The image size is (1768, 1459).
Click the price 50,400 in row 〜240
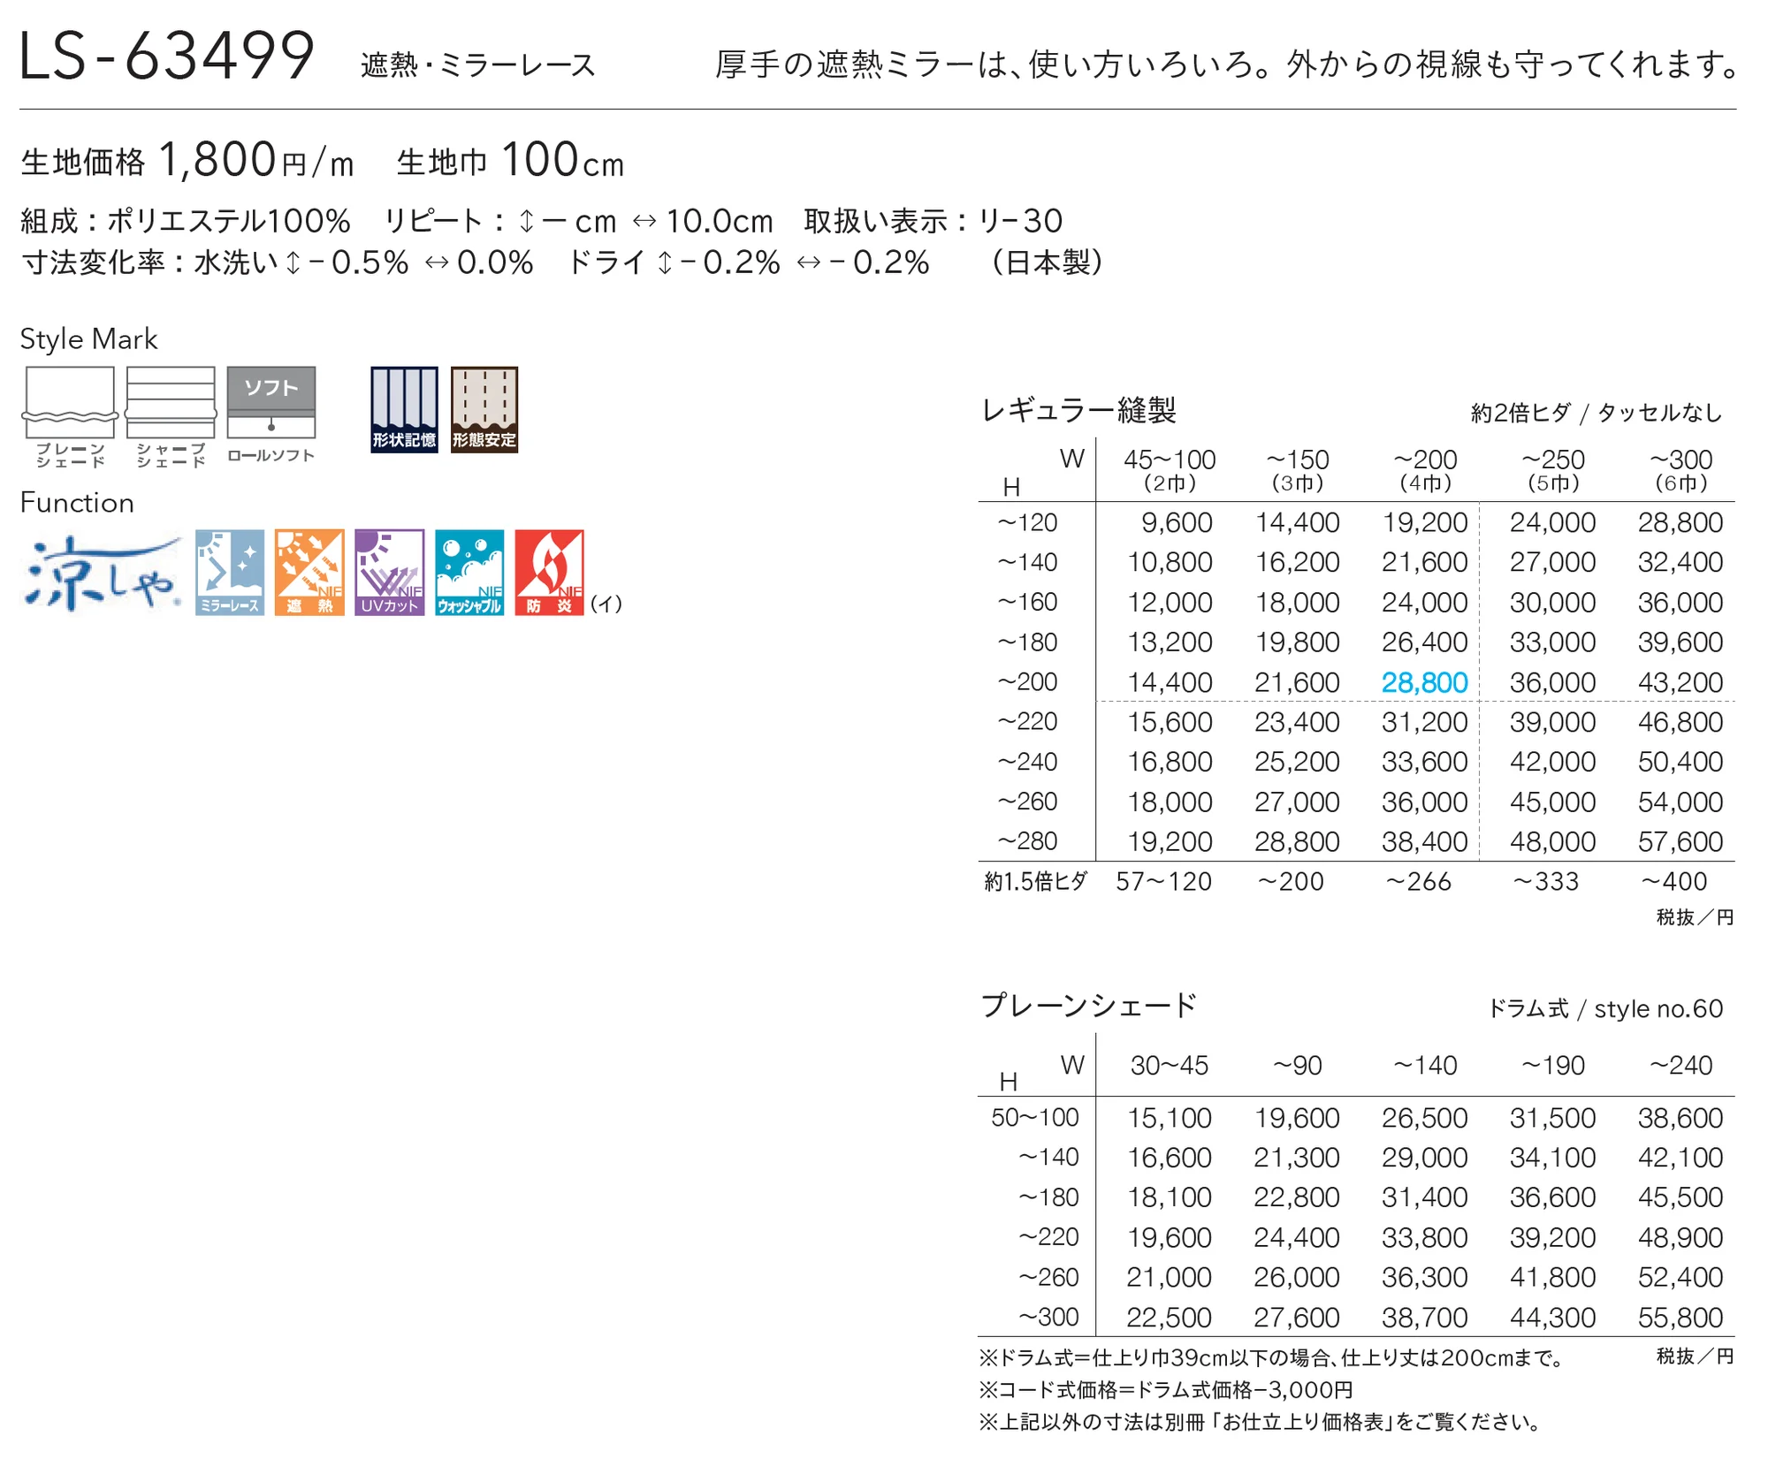(1680, 762)
